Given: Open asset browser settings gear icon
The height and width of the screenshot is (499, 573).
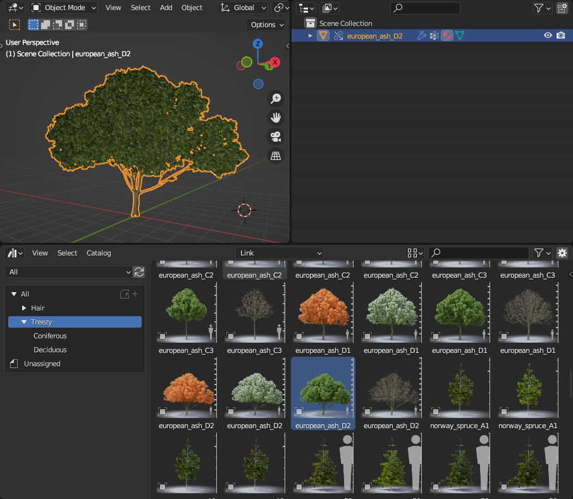Looking at the screenshot, I should [x=562, y=253].
